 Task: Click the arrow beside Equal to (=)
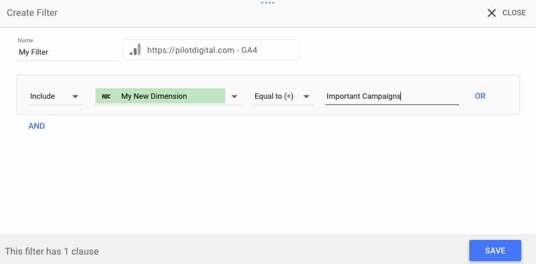click(x=306, y=97)
